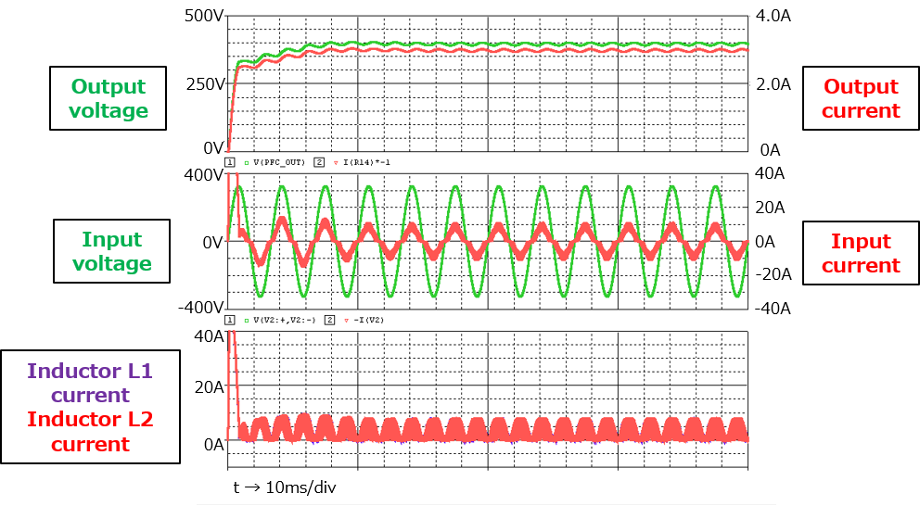This screenshot has height=506, width=920.
Task: Click the Inductor L1 current label text
Action: 90,383
